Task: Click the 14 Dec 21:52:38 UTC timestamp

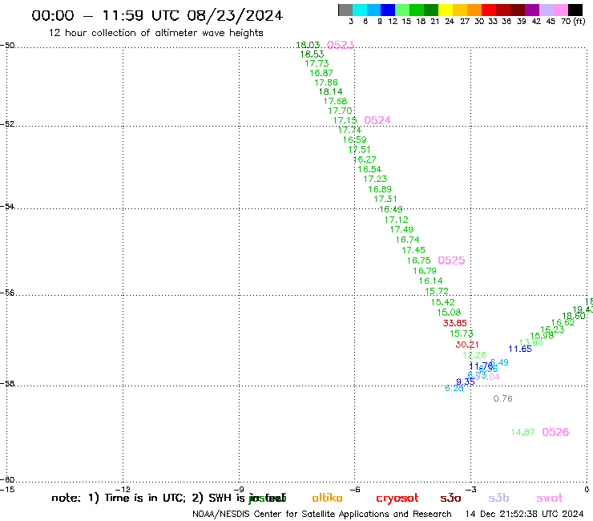Action: coord(525,515)
